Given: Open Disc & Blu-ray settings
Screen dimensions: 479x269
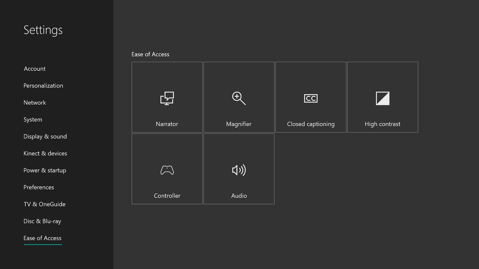Looking at the screenshot, I should pyautogui.click(x=42, y=221).
